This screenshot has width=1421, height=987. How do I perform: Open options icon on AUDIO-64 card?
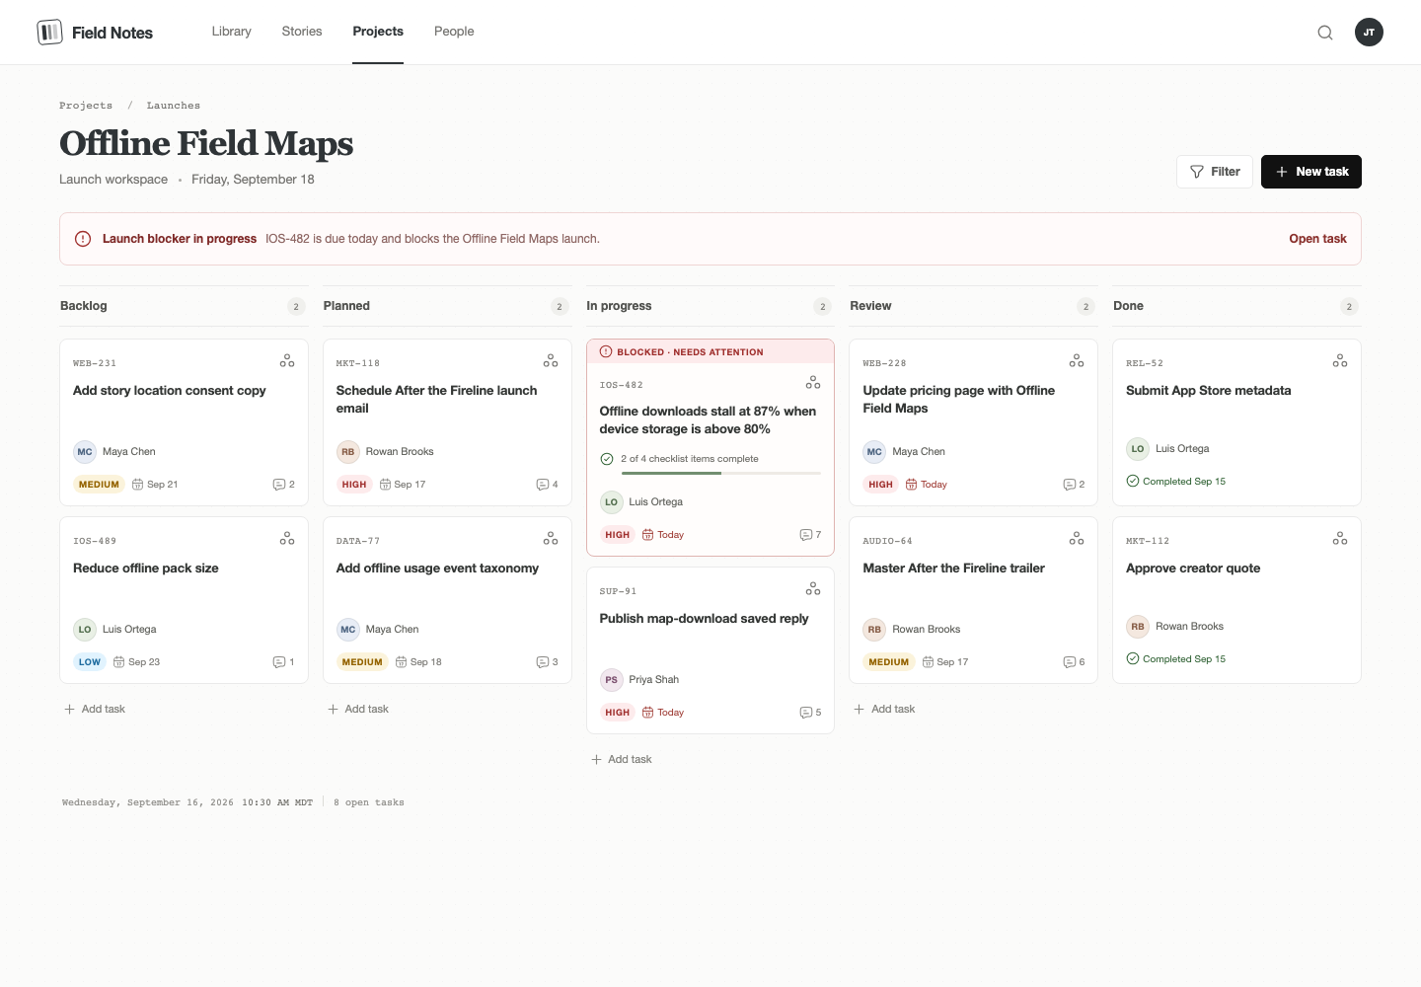[x=1077, y=539]
